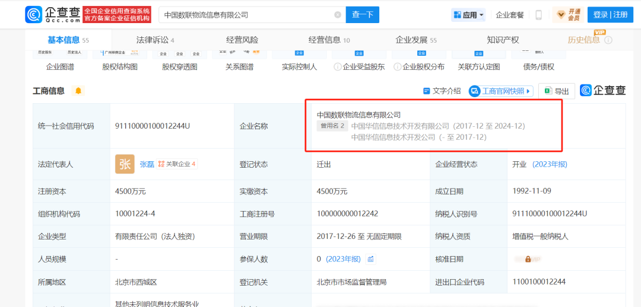The width and height of the screenshot is (641, 307).
Task: Open the 应用 dropdown menu
Action: (x=468, y=15)
